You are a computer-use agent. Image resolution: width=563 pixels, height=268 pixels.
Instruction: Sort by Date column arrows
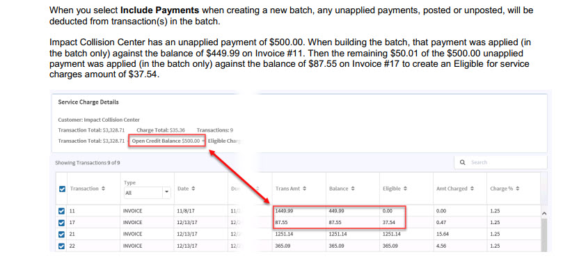pos(193,189)
